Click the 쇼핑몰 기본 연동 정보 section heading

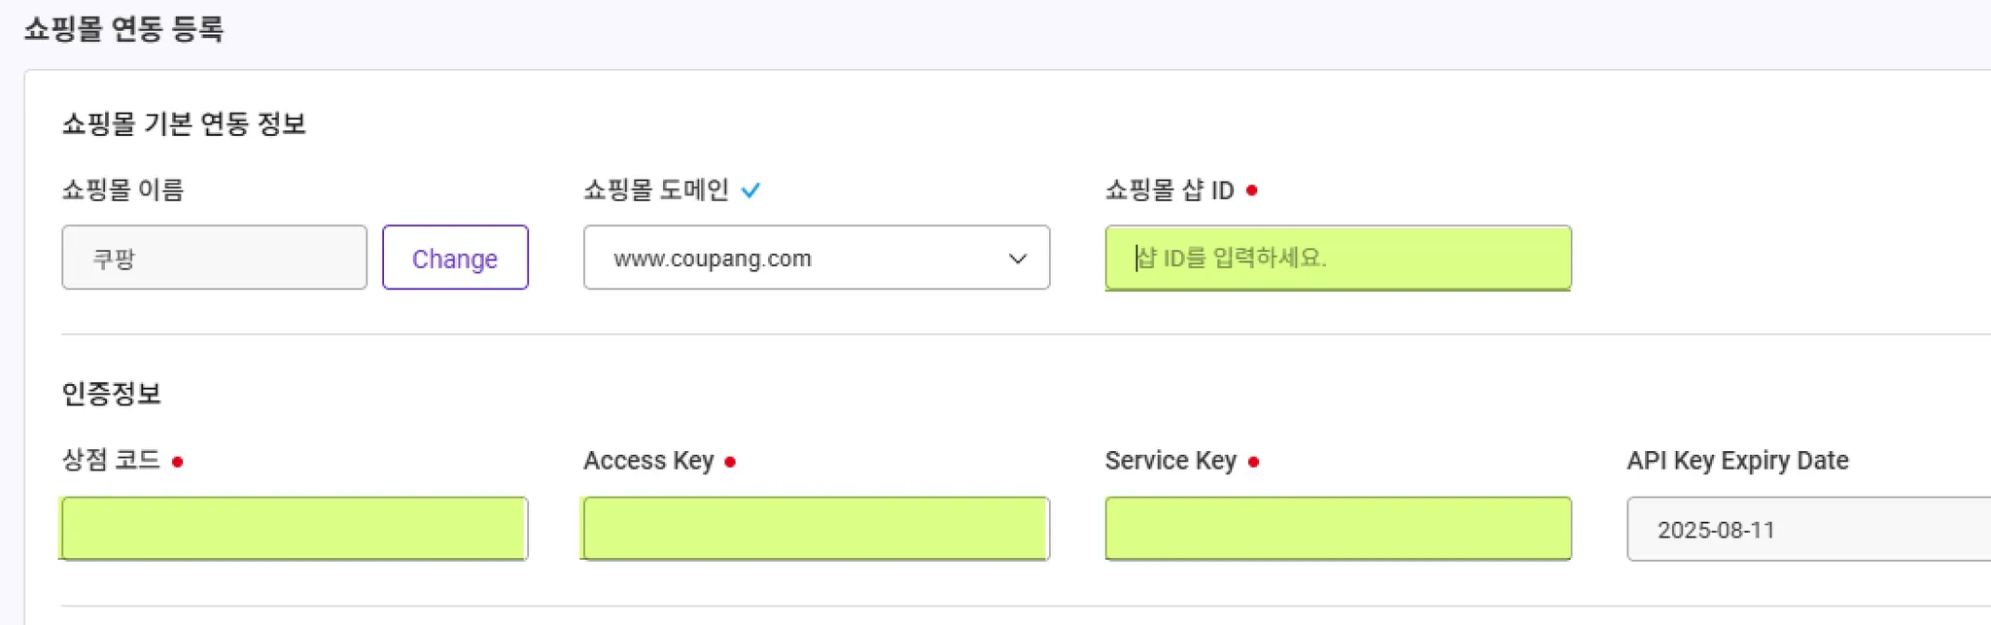[184, 123]
